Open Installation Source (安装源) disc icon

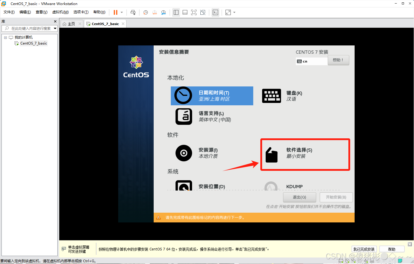coord(184,153)
